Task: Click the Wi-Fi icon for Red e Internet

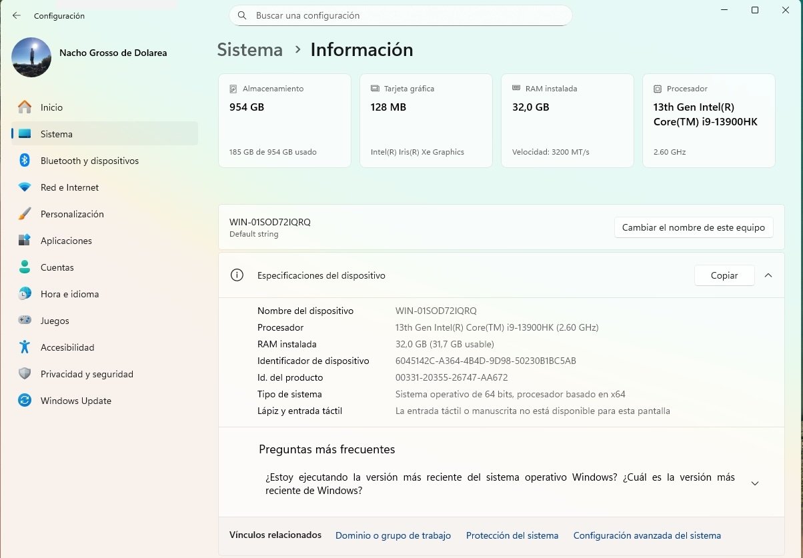Action: tap(25, 187)
